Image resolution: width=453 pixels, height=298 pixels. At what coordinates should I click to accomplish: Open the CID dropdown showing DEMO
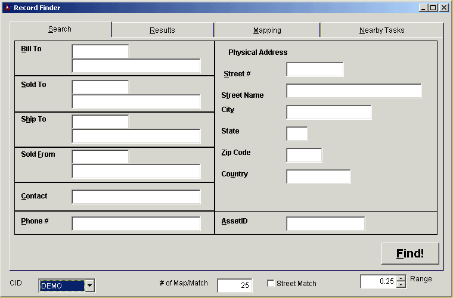coord(89,286)
